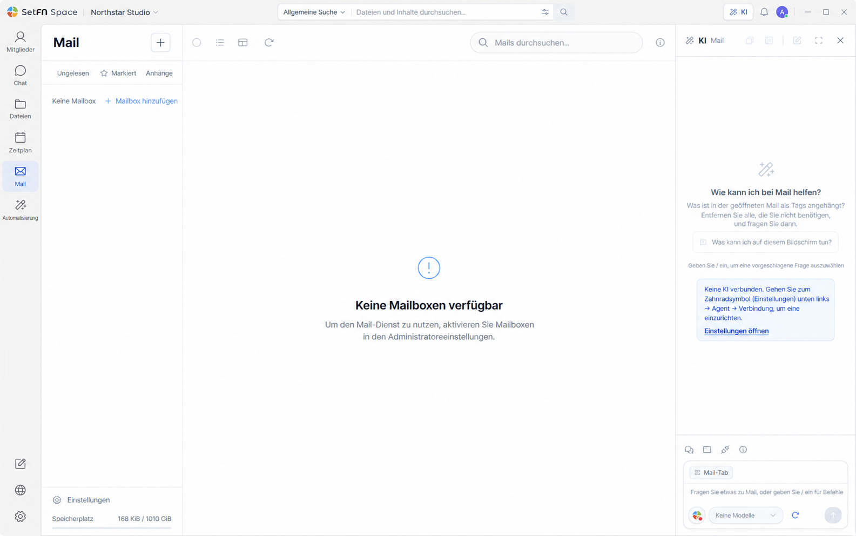Open notifications bell
The image size is (856, 536).
click(x=764, y=12)
